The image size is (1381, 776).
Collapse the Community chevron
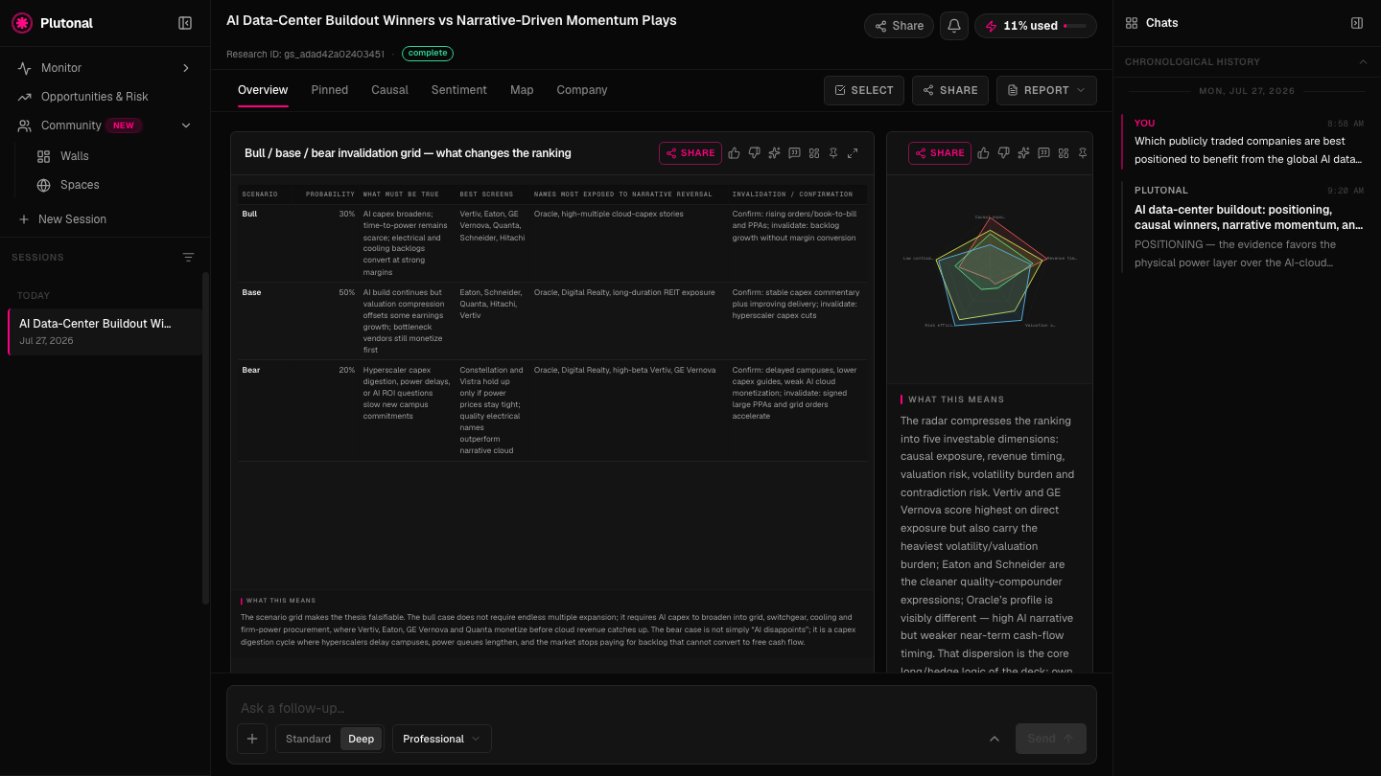[186, 126]
